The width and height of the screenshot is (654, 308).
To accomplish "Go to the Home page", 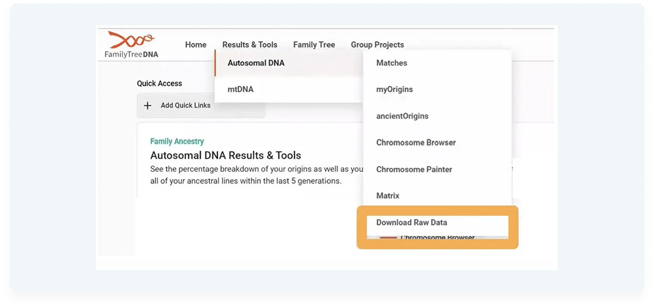I will 196,45.
